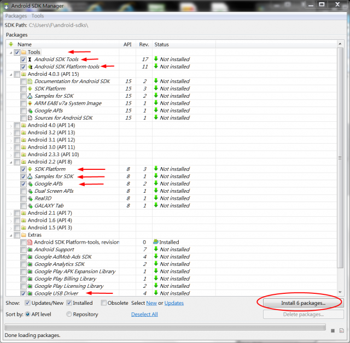The image size is (350, 343).
Task: Click the Status column header
Action: point(184,44)
